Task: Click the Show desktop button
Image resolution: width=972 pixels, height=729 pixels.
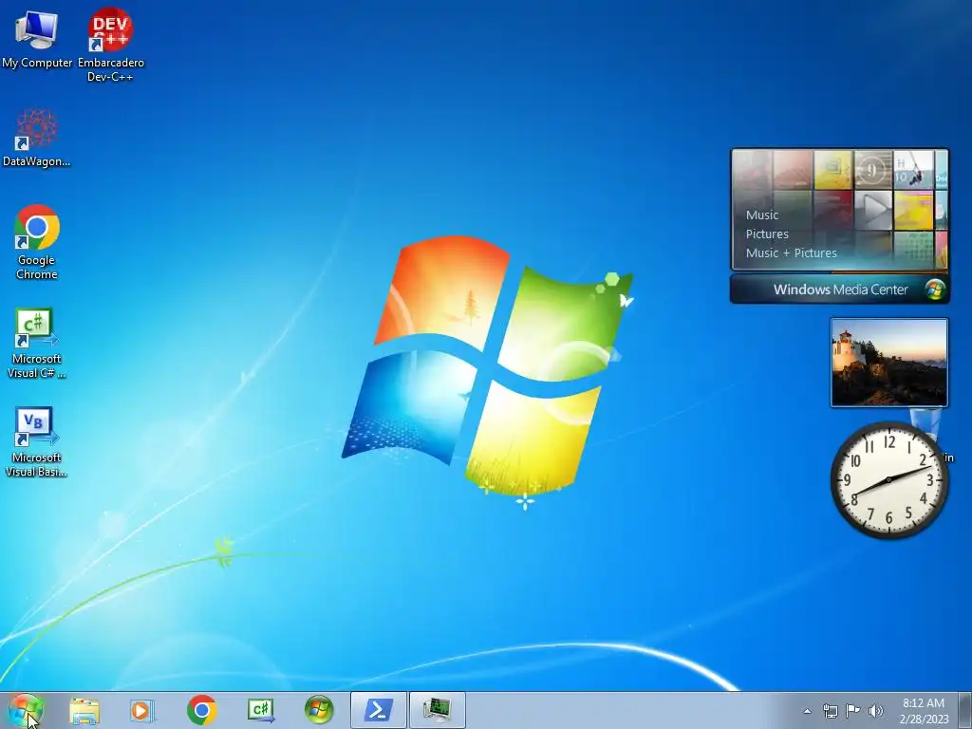Action: pos(965,710)
